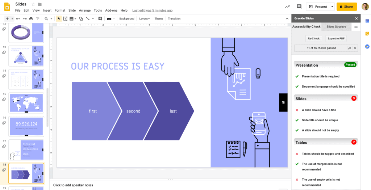This screenshot has width=371, height=190.
Task: Click the yellow Share button
Action: click(347, 7)
